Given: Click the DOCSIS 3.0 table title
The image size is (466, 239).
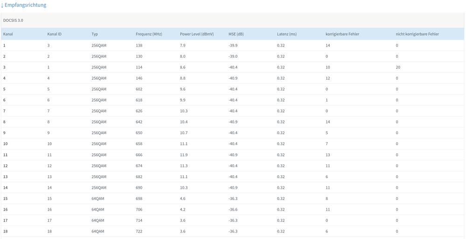Looking at the screenshot, I should coord(13,20).
